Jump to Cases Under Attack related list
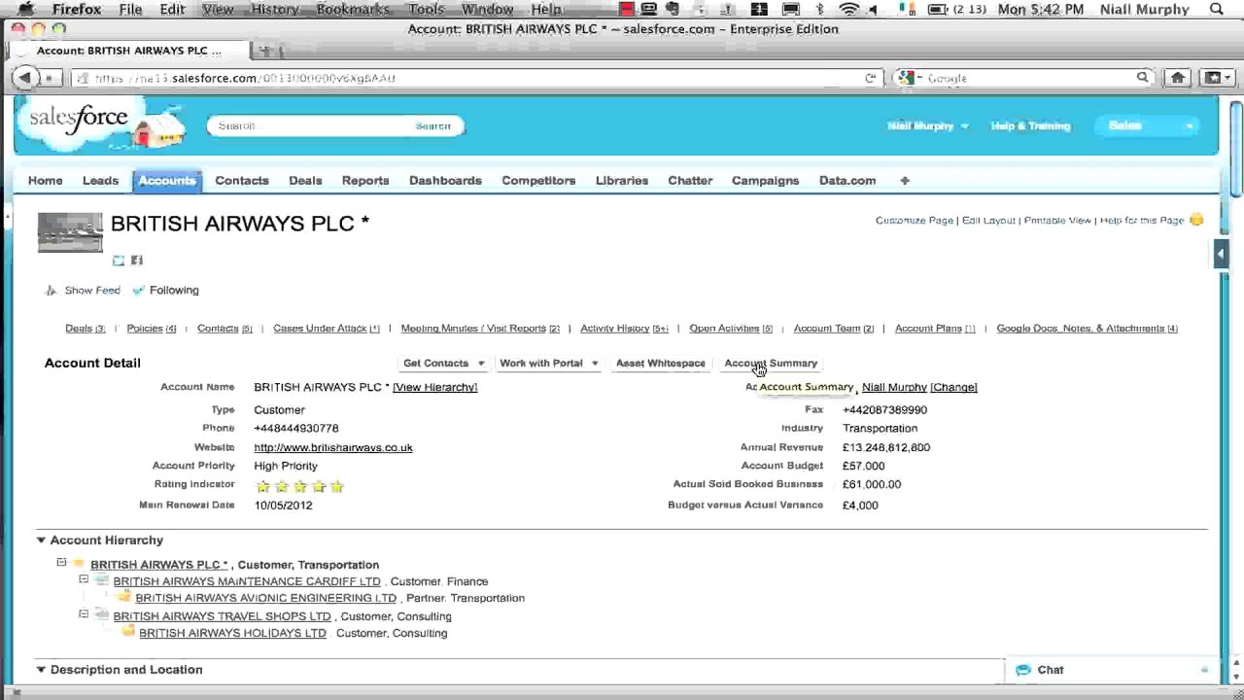 point(327,329)
